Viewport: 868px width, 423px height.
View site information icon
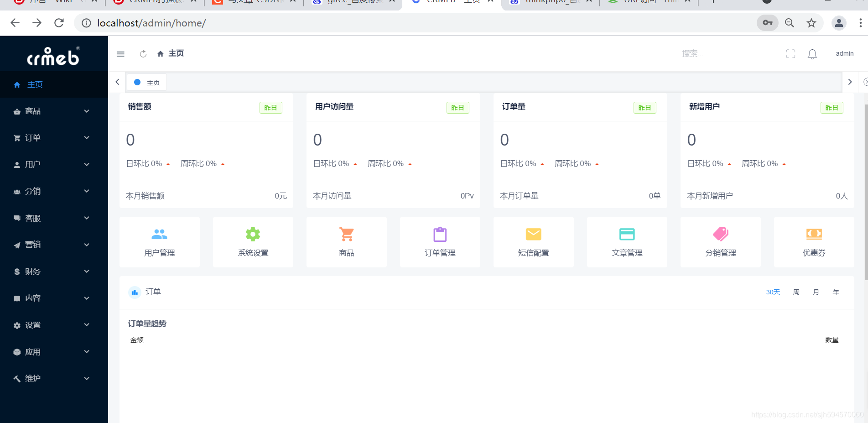[86, 23]
